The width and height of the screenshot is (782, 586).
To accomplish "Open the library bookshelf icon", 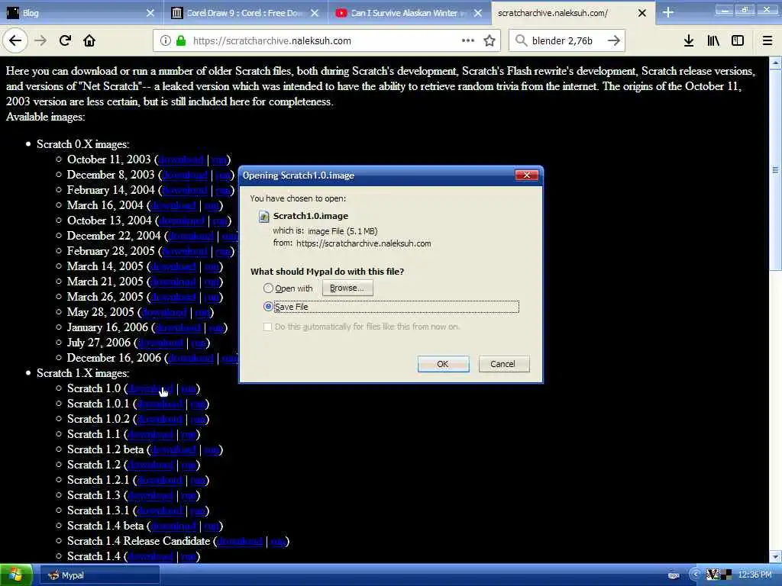I will pos(713,40).
